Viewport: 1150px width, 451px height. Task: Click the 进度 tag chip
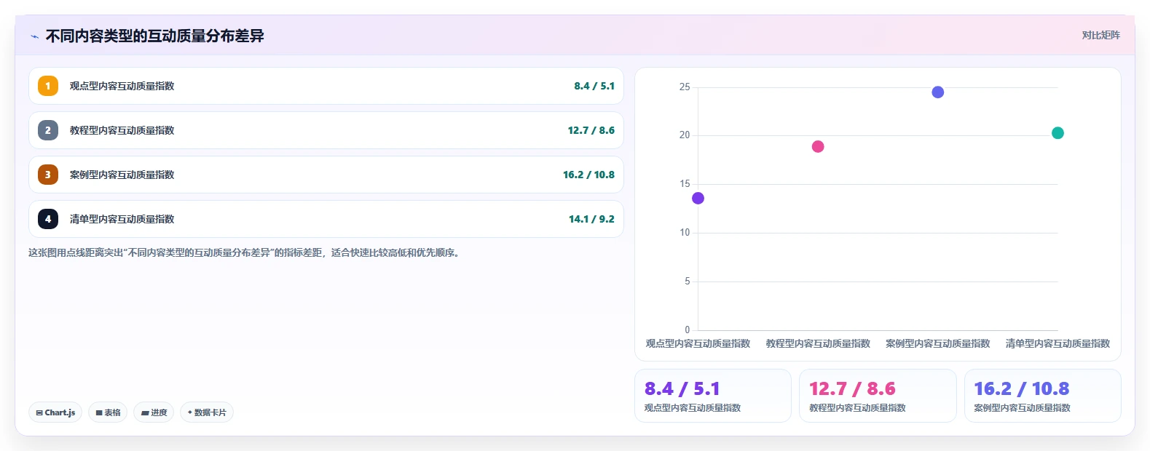[x=154, y=412]
